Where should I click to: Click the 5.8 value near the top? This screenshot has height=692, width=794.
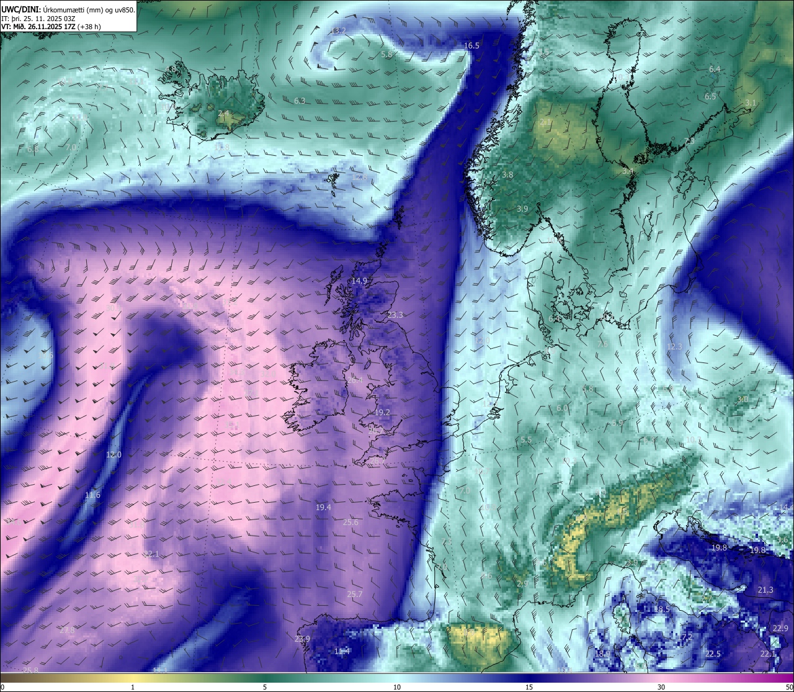[386, 55]
